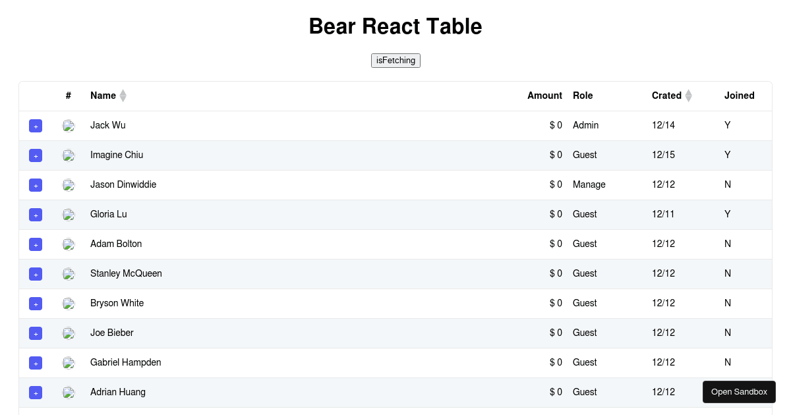The width and height of the screenshot is (791, 415).
Task: Select Adrian Huang's expand plus icon
Action: [36, 393]
